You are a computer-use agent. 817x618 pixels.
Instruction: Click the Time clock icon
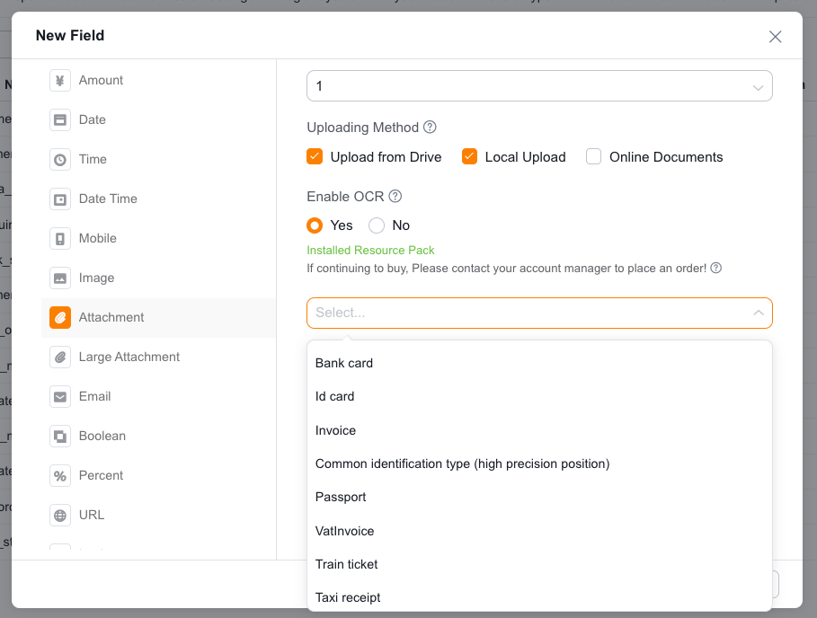tap(60, 159)
